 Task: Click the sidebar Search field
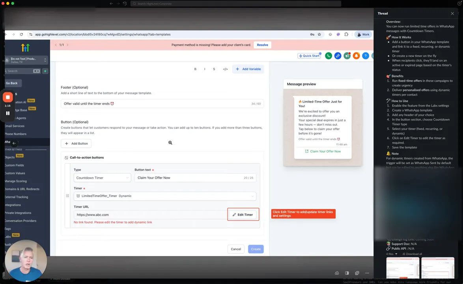click(x=22, y=71)
